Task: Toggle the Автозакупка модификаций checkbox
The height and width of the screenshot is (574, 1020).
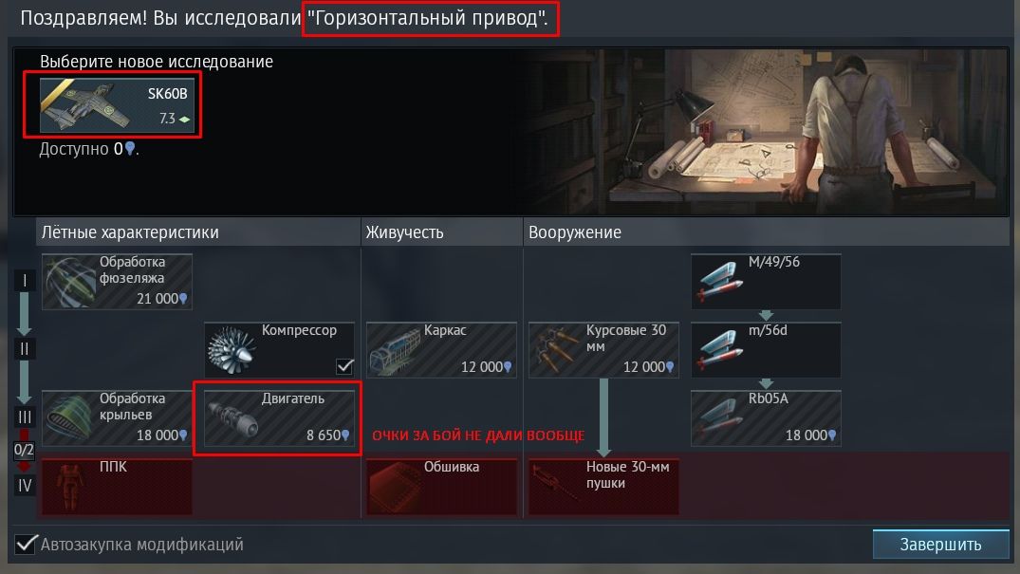Action: click(x=26, y=544)
